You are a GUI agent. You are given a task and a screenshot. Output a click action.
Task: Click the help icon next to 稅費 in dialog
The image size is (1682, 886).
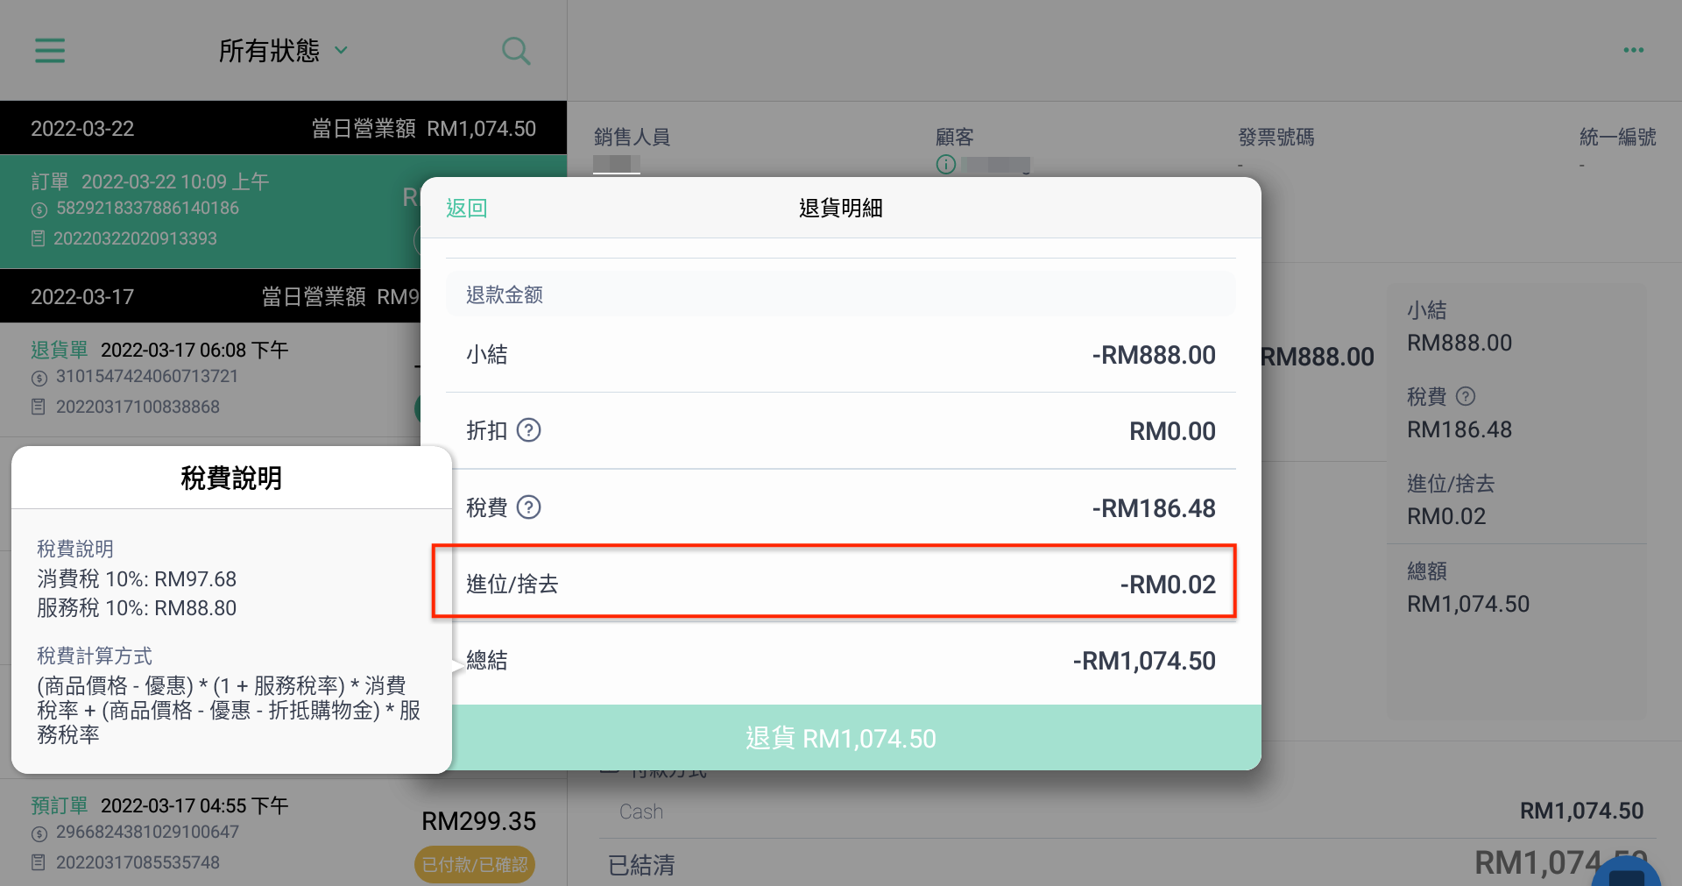click(x=528, y=507)
